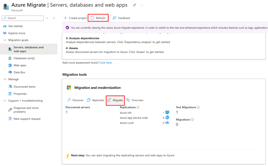Click the '4: Assess' heading
Screen dimensions: 268x166
72,48
